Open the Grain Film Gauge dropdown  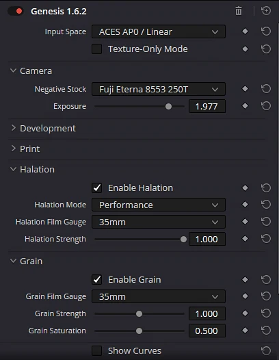159,296
